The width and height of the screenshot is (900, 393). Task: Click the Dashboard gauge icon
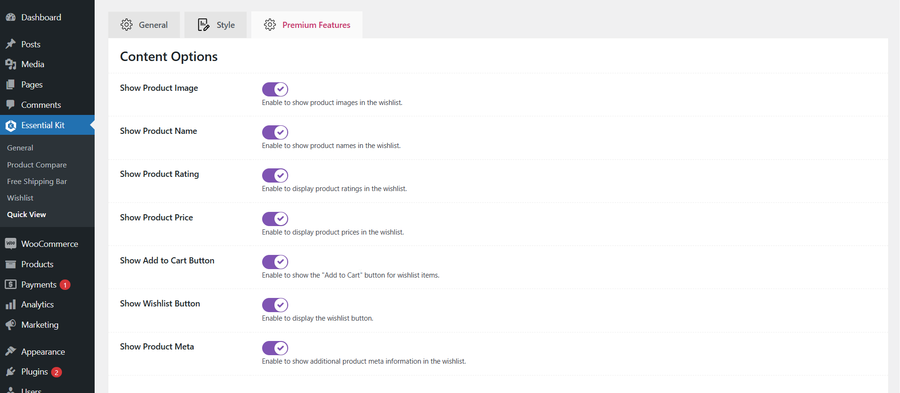click(x=10, y=17)
